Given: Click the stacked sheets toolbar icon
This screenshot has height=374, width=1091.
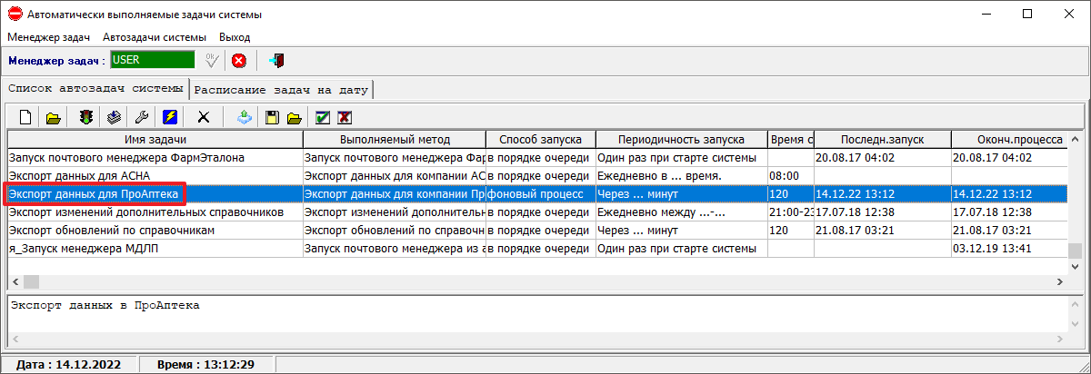Looking at the screenshot, I should pos(114,117).
